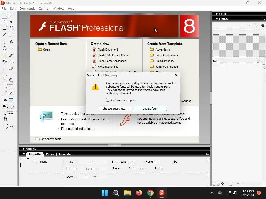266x199 pixels.
Task: Click the No Color icon
Action: click(9, 107)
